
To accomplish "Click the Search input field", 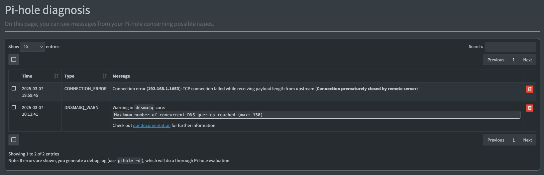I will [510, 47].
